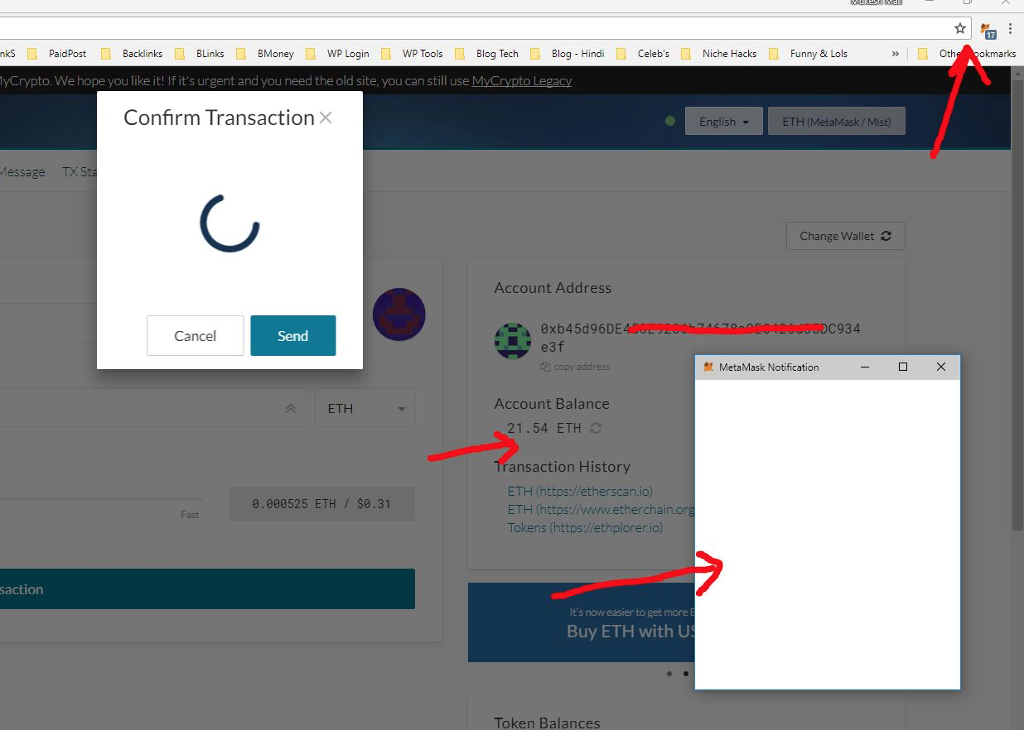Click the account address identicon
This screenshot has height=730, width=1024.
click(513, 341)
